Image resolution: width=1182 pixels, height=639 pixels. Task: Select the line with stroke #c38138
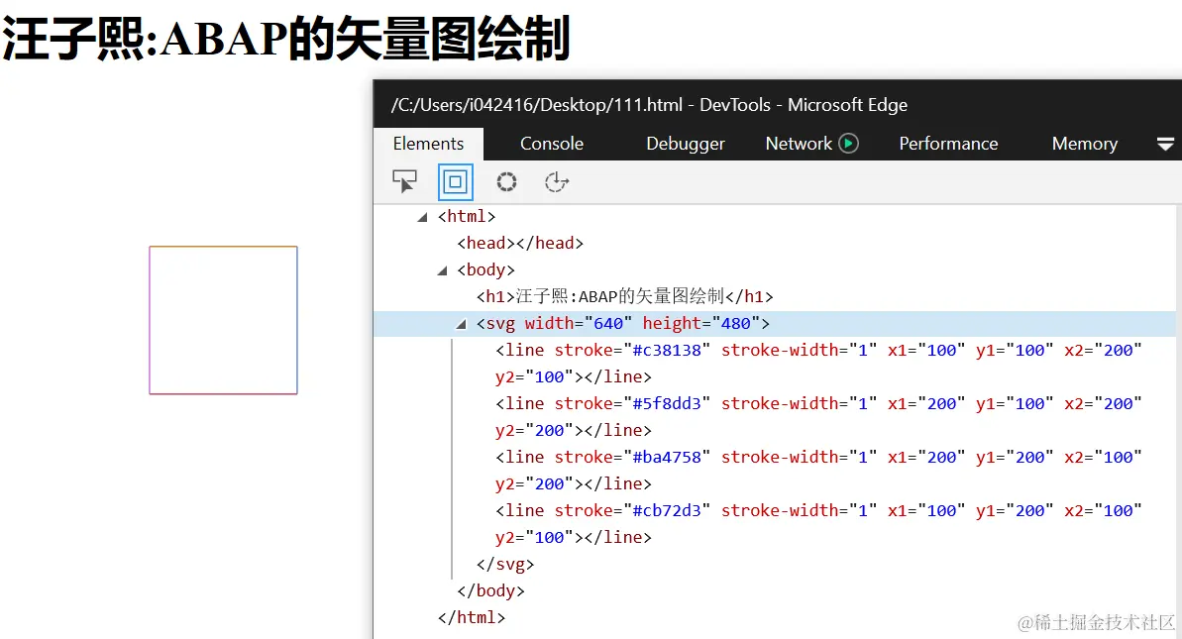818,364
